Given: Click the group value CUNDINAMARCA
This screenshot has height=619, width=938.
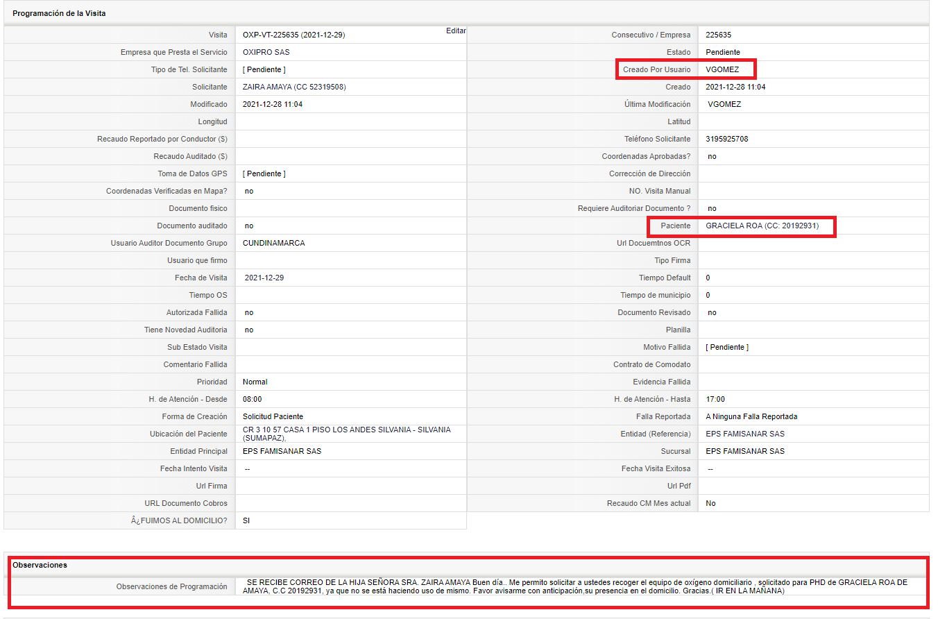Looking at the screenshot, I should click(274, 243).
